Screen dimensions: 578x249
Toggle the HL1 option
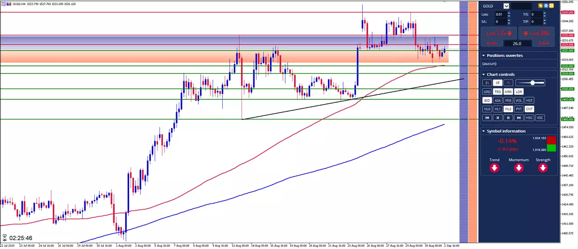point(498,109)
